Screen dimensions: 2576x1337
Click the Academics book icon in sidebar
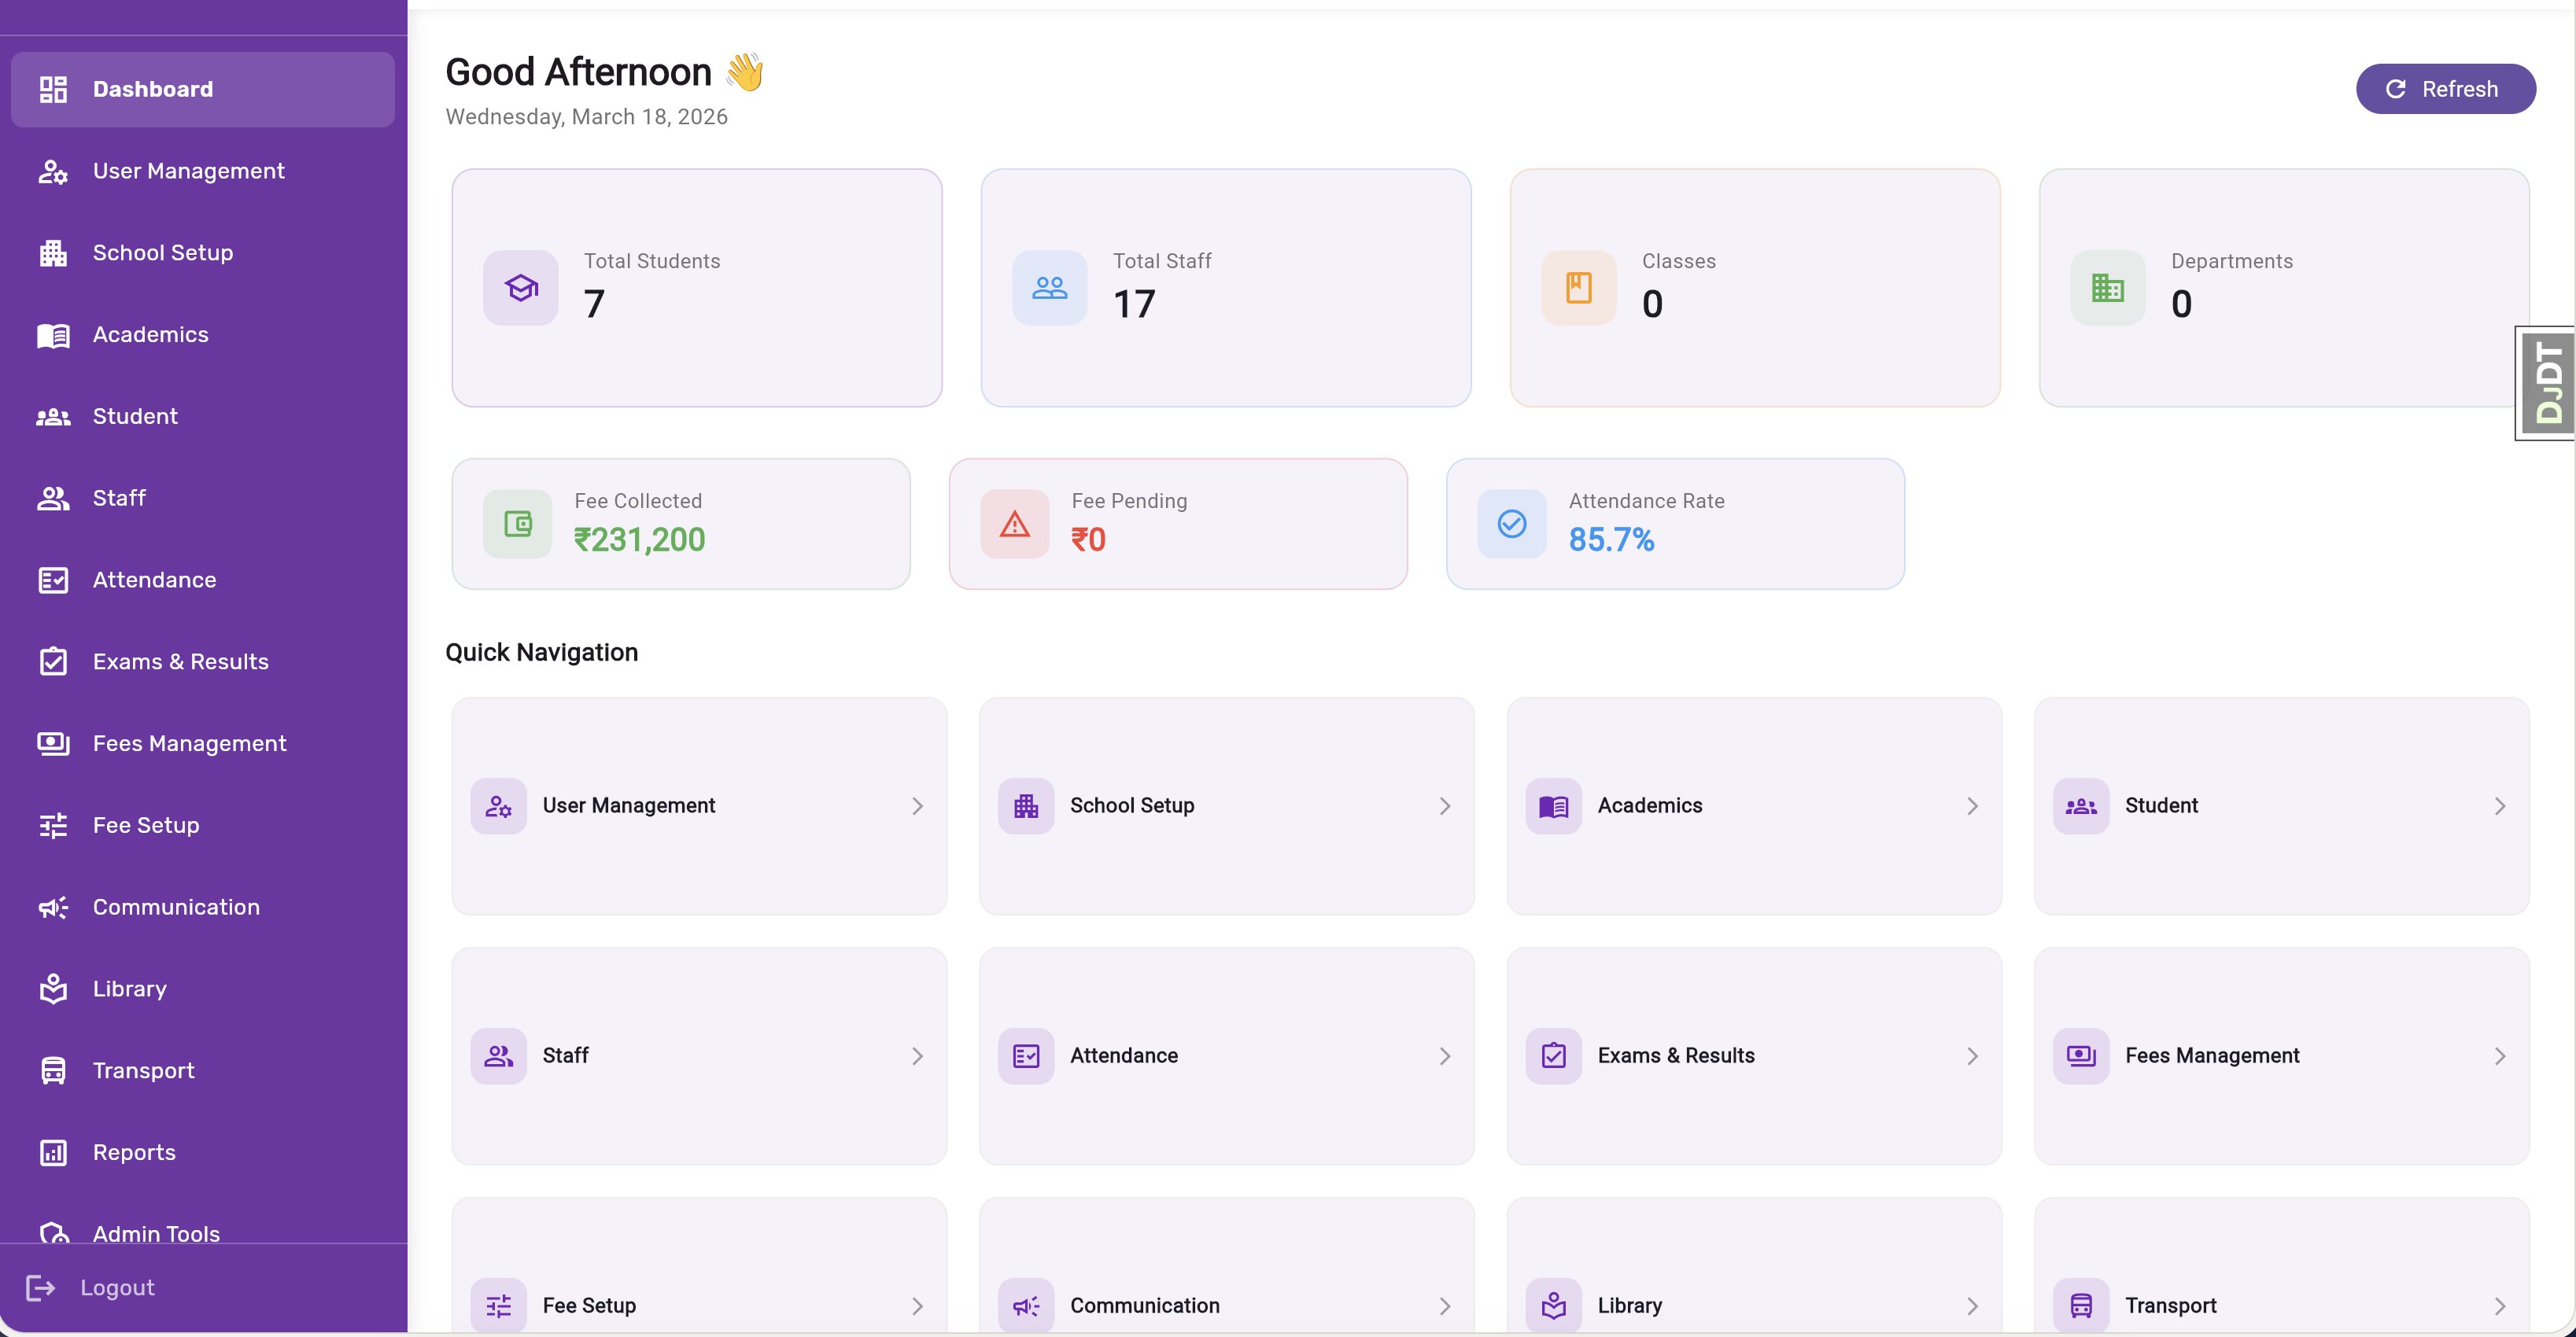53,335
